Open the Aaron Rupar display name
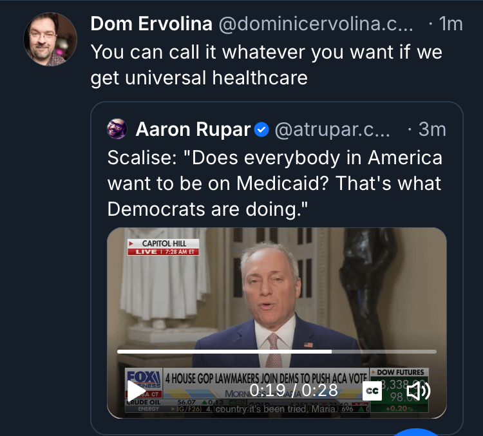The width and height of the screenshot is (483, 436). pos(193,129)
